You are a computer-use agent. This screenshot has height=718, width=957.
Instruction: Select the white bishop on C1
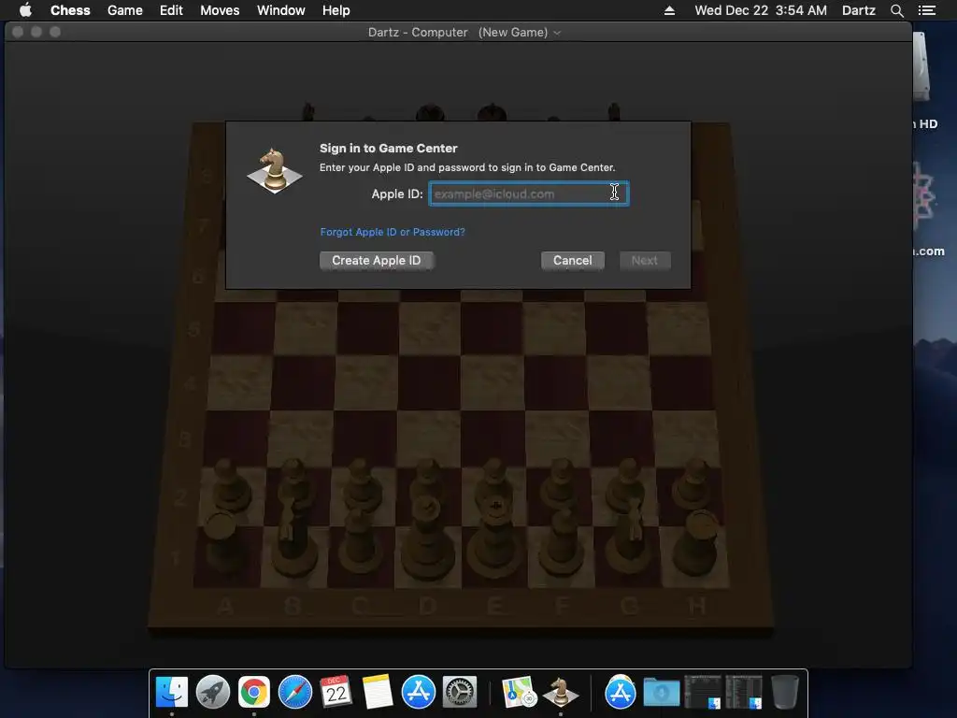(x=360, y=543)
